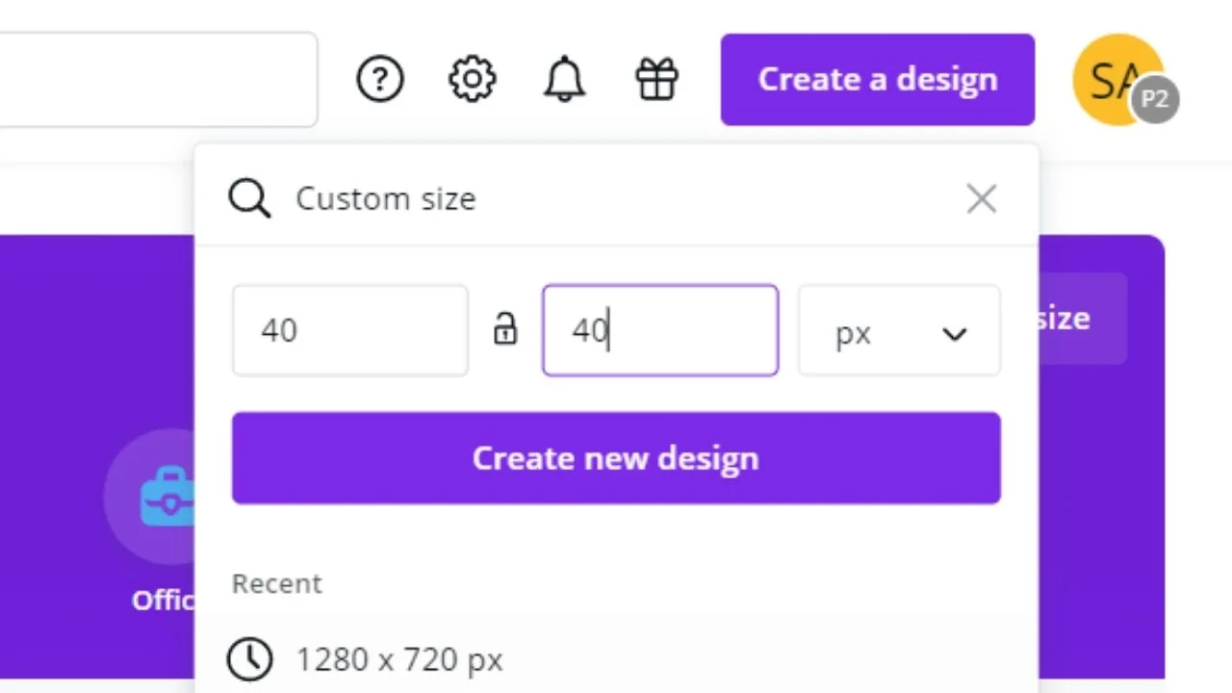Open the SA account avatar
1232x693 pixels.
[1116, 79]
